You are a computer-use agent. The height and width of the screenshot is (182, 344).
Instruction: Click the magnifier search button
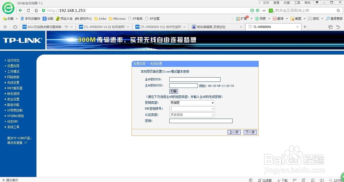(x=338, y=11)
